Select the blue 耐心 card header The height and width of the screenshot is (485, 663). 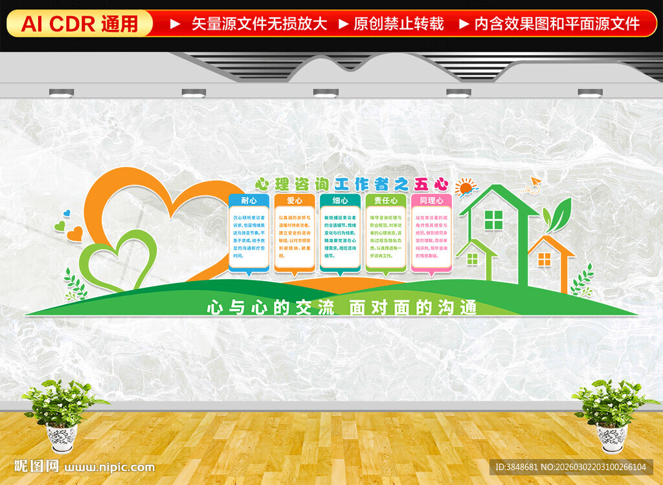[249, 200]
